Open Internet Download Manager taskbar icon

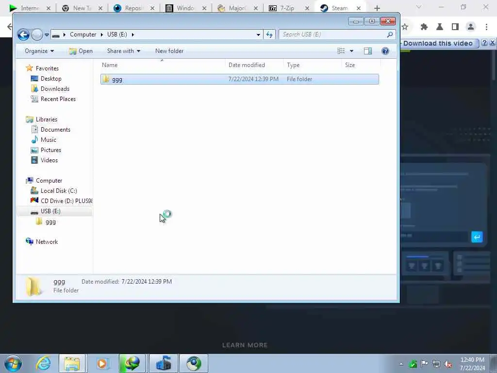(x=132, y=363)
